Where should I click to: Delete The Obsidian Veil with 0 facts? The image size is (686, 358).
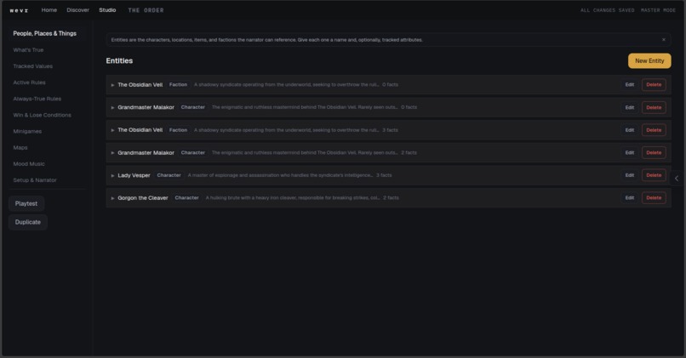(x=654, y=85)
